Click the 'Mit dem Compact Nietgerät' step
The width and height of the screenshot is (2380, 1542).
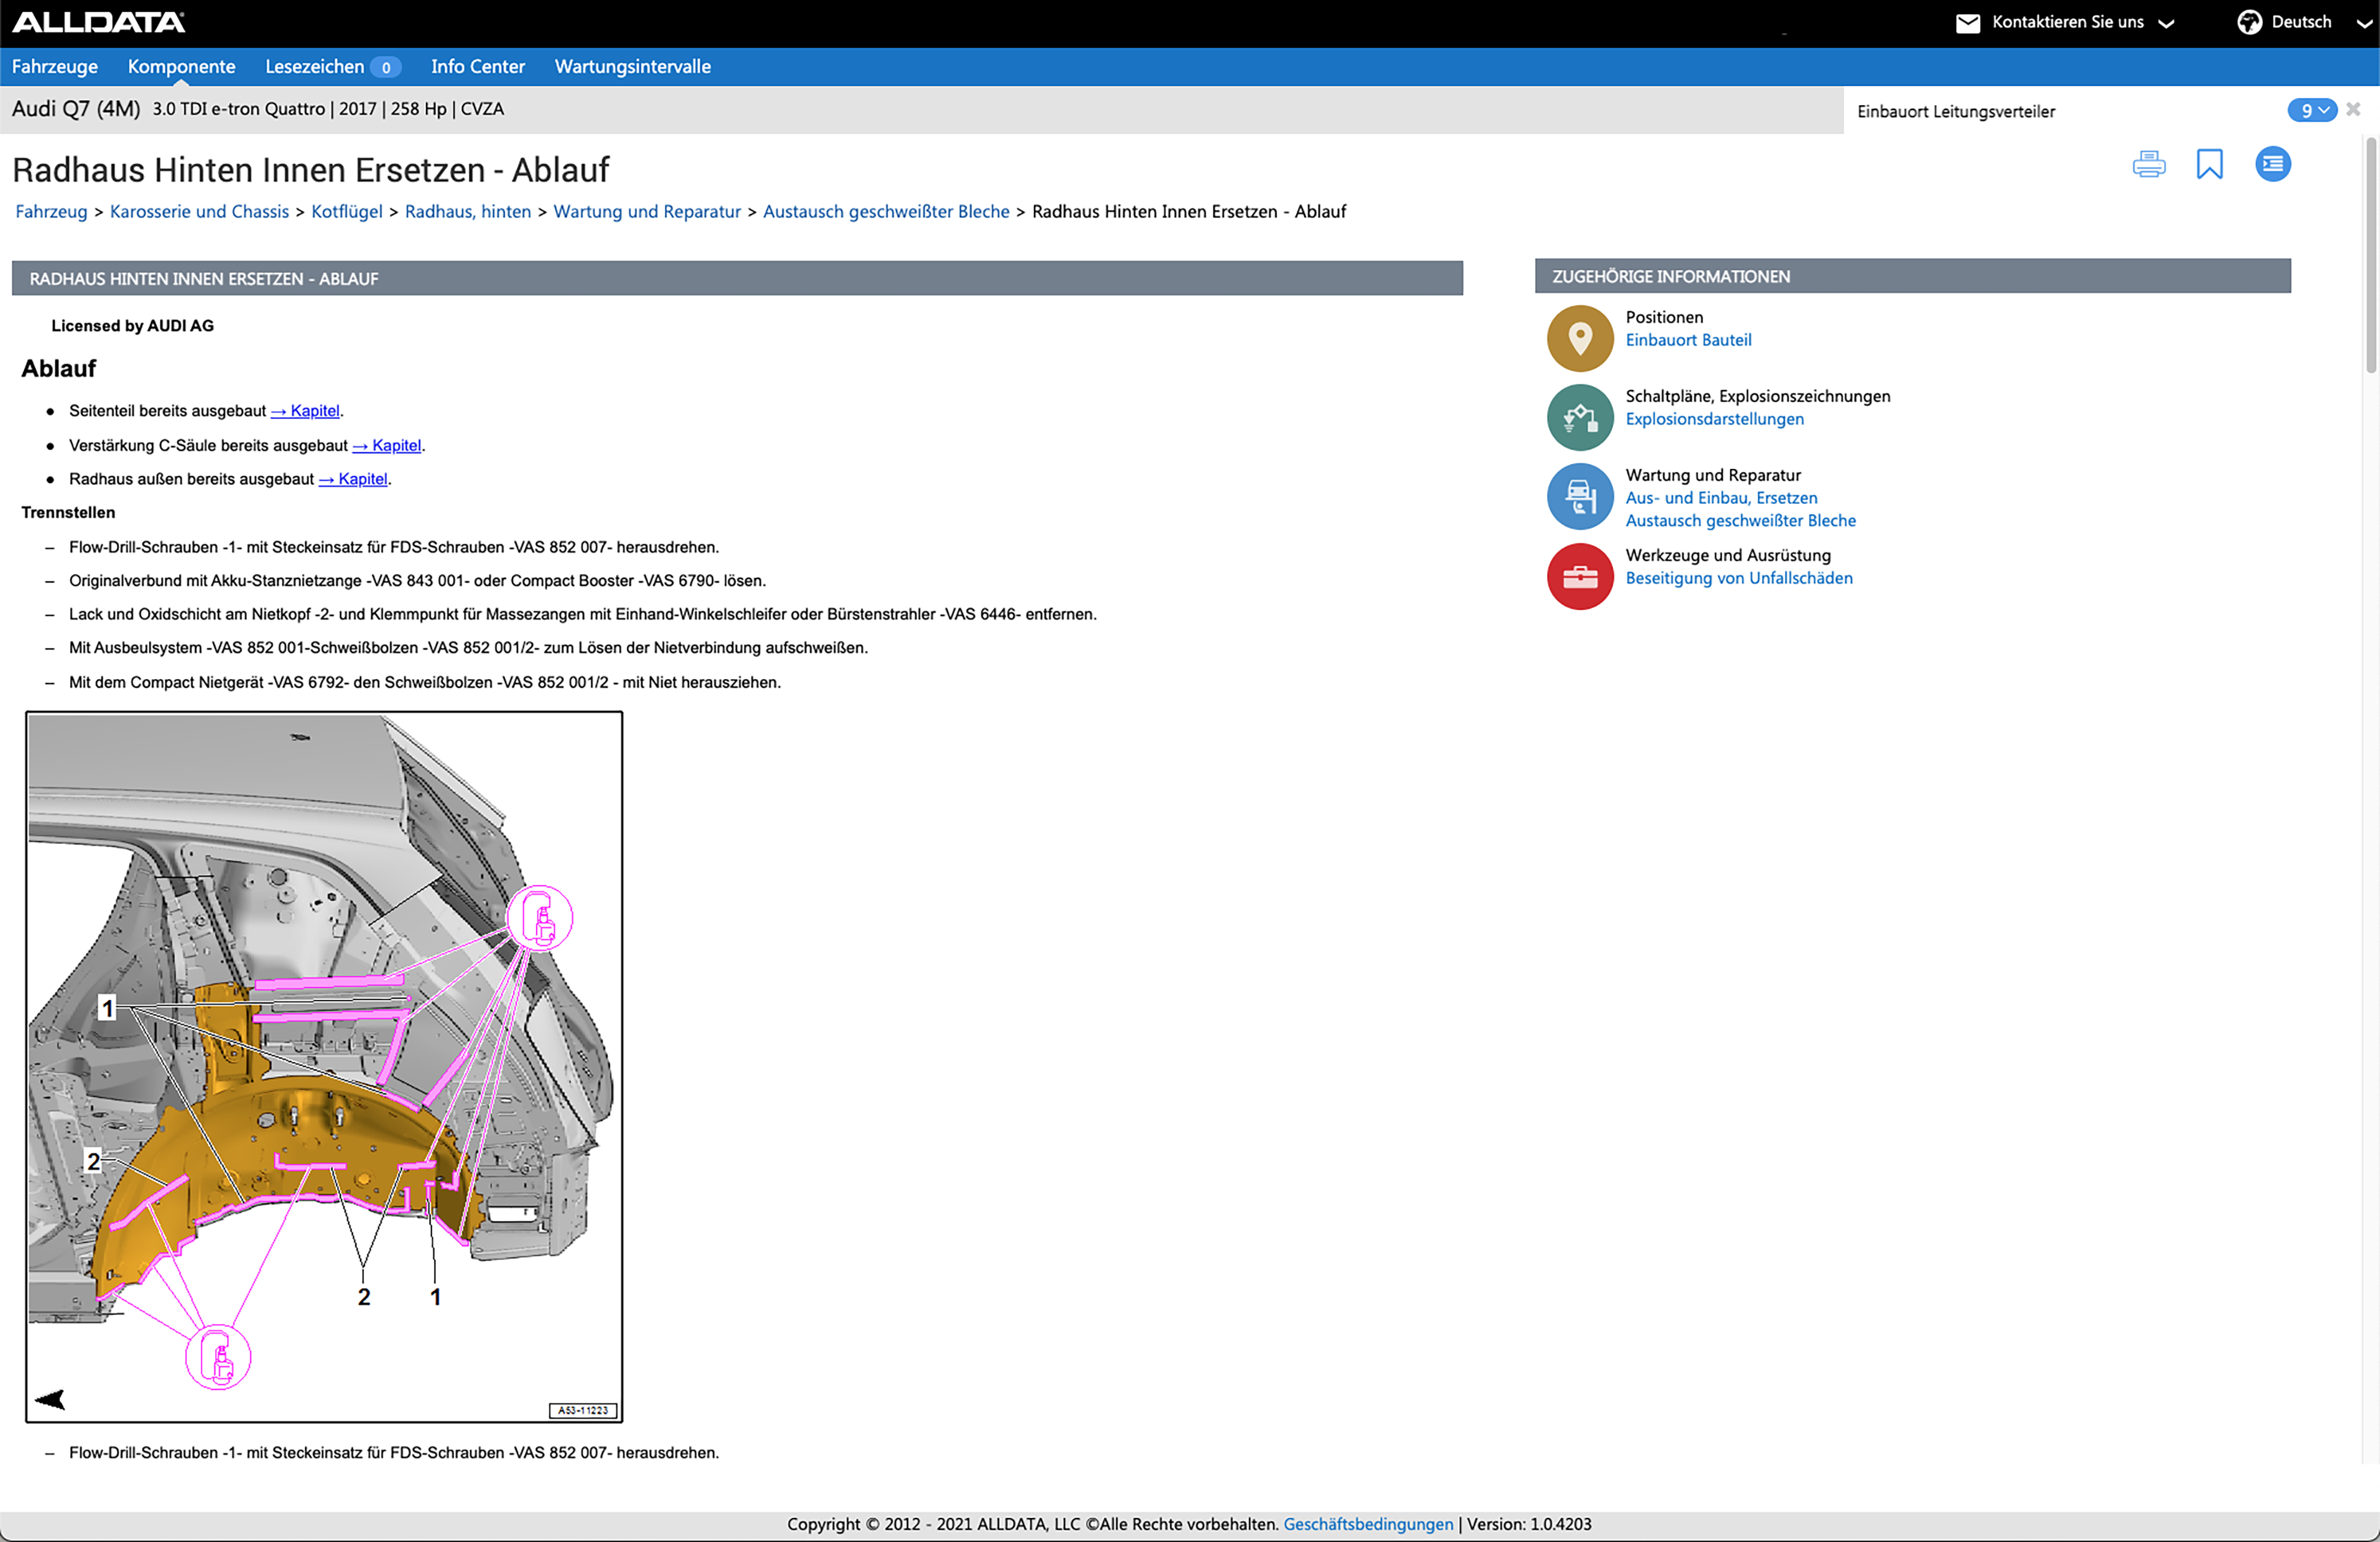click(x=424, y=682)
